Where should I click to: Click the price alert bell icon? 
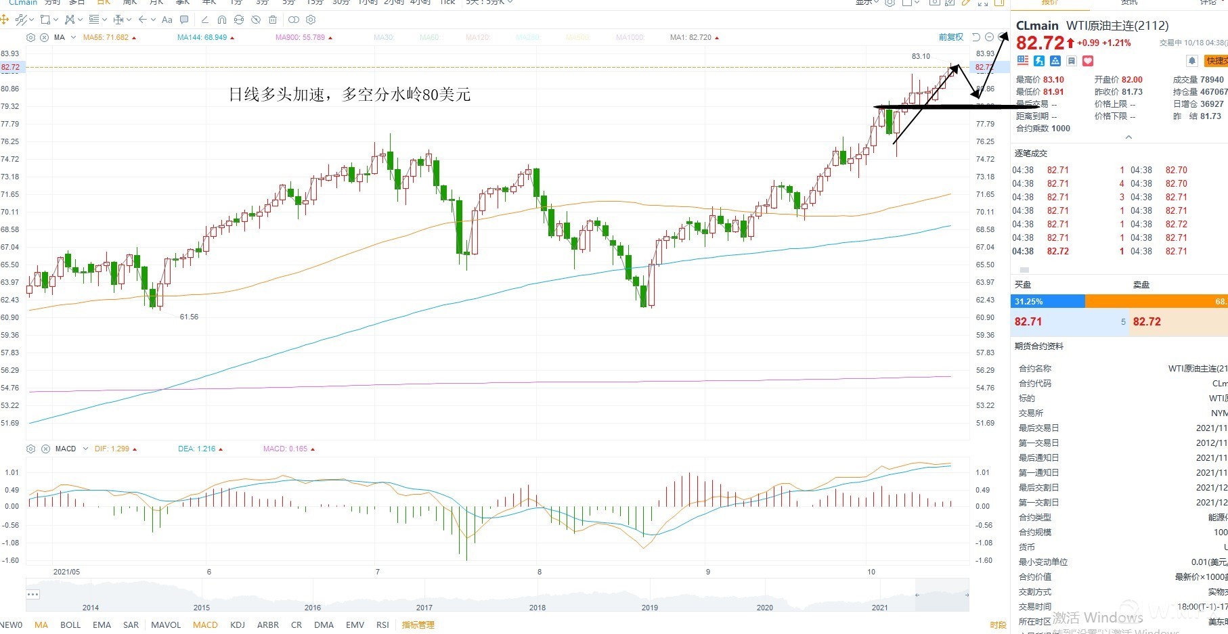point(1192,61)
